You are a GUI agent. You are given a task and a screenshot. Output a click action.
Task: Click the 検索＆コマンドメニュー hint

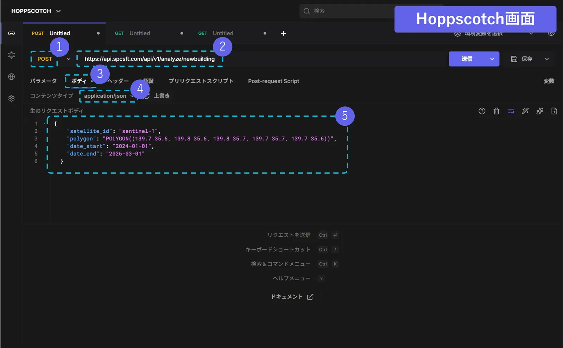click(x=280, y=264)
